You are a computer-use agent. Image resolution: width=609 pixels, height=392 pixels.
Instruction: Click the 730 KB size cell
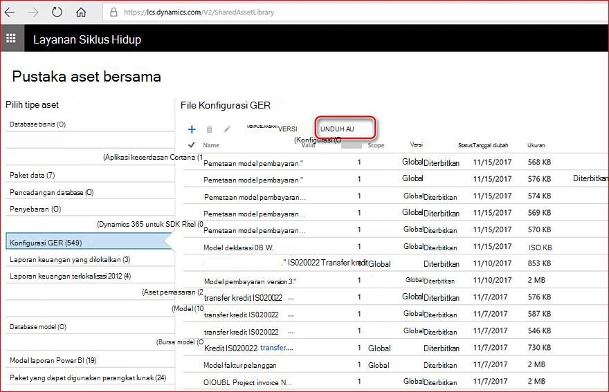(539, 347)
